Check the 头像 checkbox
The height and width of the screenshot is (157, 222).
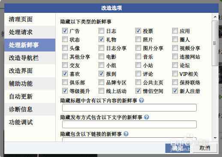tap(65, 48)
